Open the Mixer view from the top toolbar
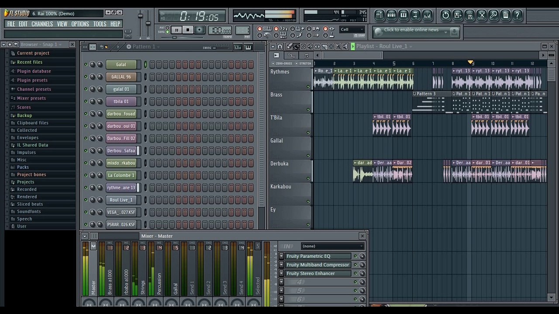 coord(427,15)
